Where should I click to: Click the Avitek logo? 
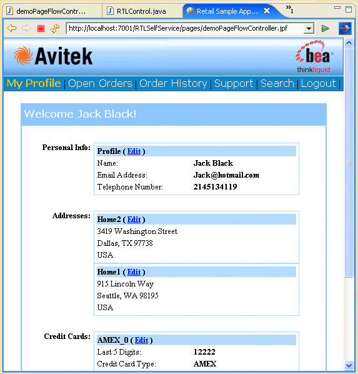(x=53, y=56)
